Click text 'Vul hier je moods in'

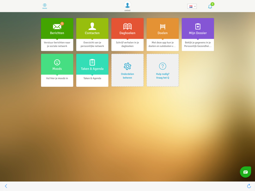point(57,78)
